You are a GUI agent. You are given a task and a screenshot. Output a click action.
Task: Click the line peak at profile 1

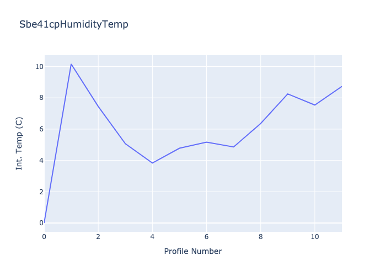tap(71, 64)
